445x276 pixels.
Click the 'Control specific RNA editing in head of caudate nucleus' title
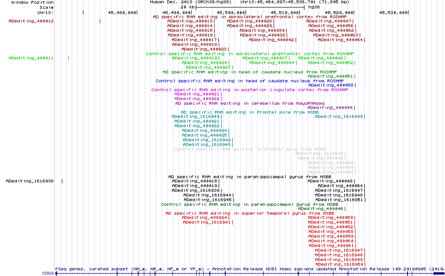point(250,81)
